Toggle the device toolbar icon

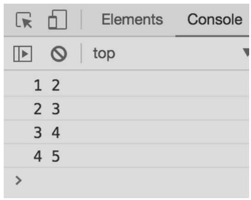[x=58, y=20]
